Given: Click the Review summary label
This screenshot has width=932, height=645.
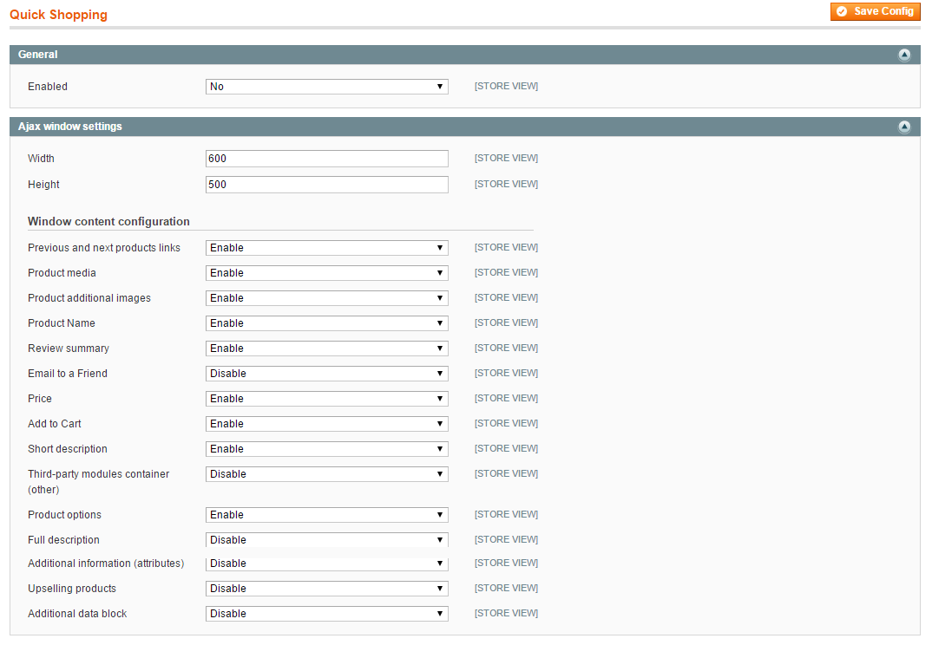Looking at the screenshot, I should click(69, 349).
